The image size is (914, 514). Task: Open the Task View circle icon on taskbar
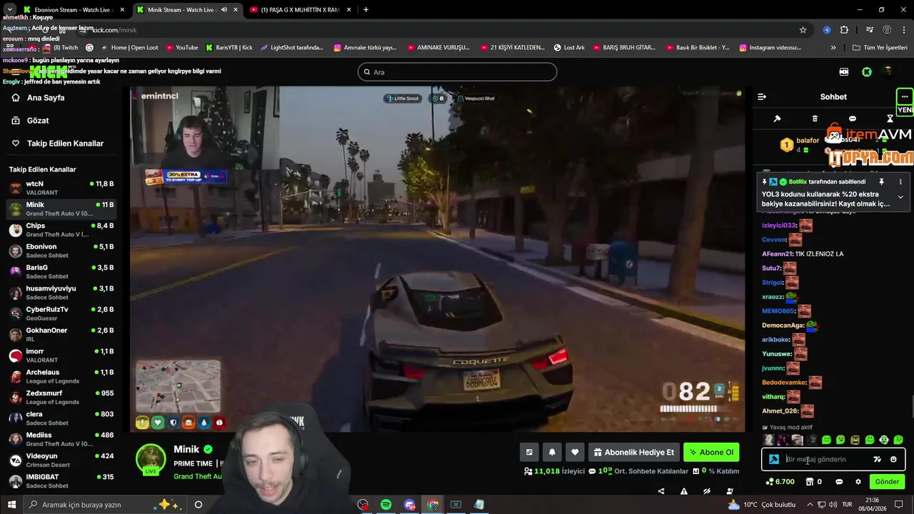coord(199,505)
